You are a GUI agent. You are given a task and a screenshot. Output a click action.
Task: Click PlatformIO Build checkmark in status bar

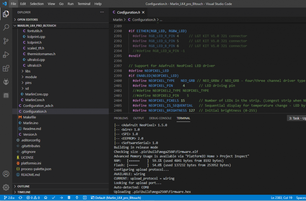pyautogui.click(x=54, y=198)
